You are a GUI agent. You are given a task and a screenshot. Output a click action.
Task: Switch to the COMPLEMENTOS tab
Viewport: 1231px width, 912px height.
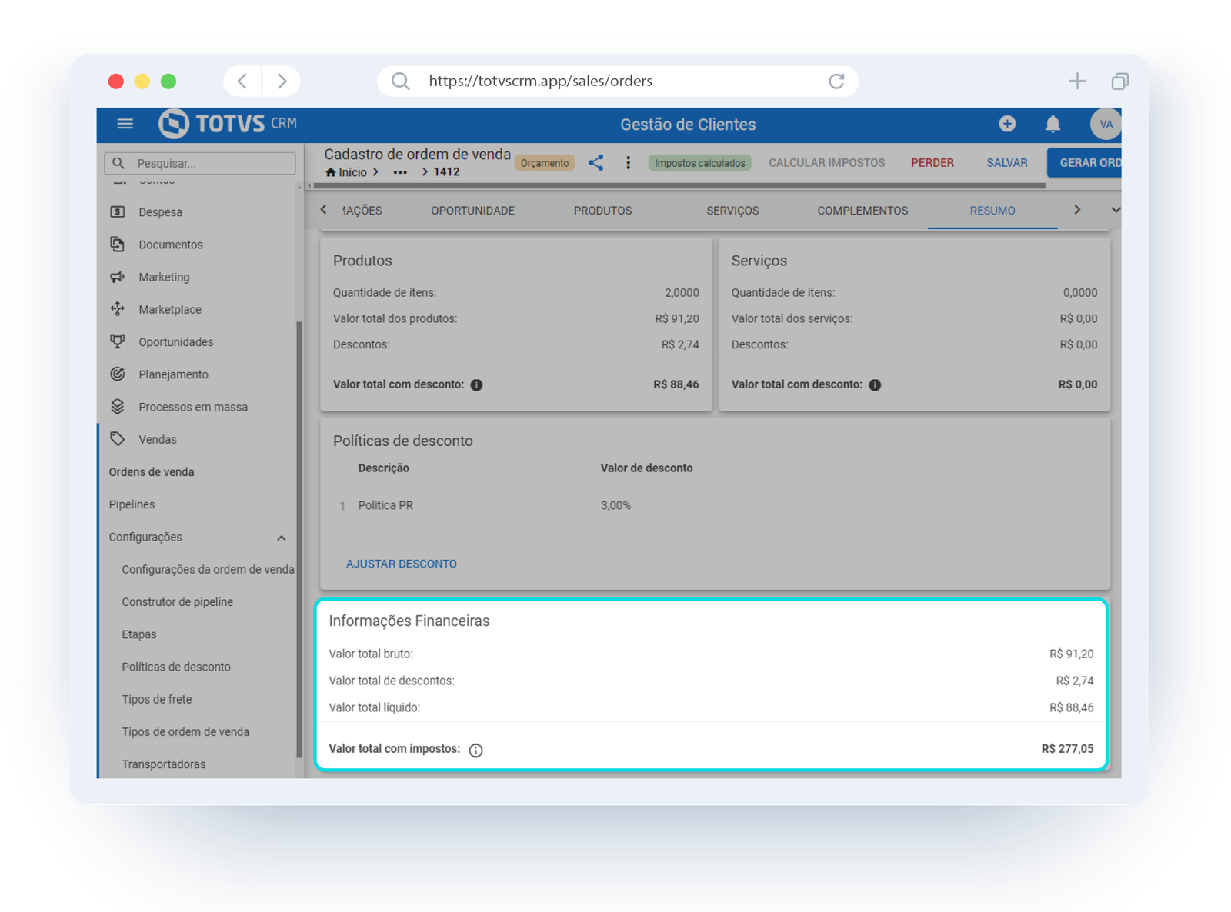[862, 211]
